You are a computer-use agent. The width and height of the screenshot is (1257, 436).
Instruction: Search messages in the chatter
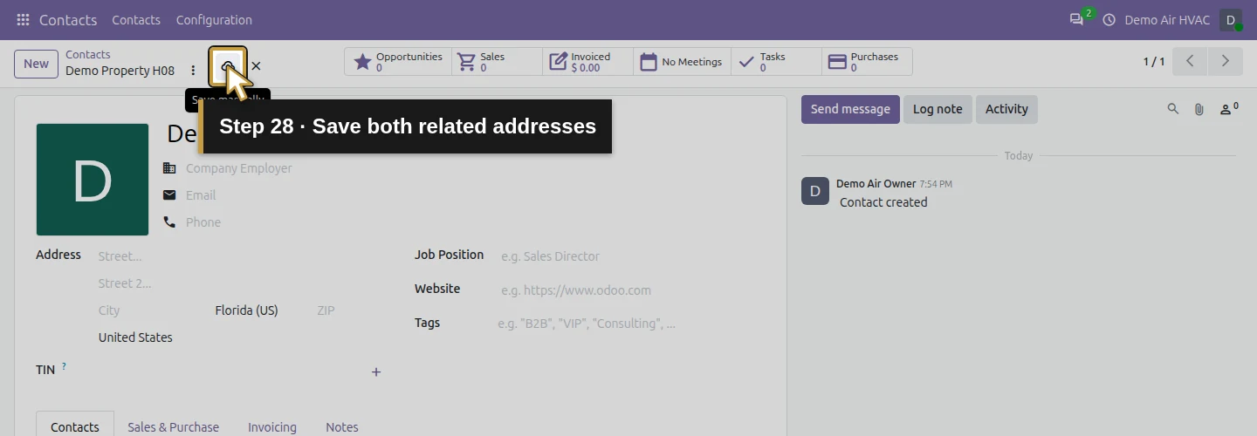(x=1173, y=109)
